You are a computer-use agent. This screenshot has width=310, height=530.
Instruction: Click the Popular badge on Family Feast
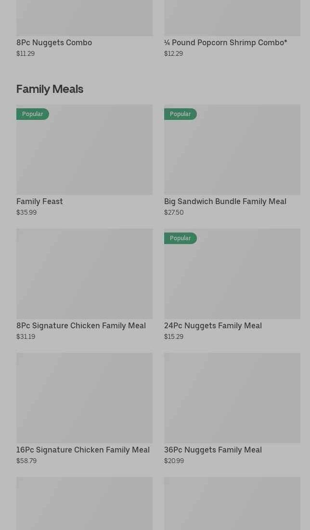pos(32,114)
